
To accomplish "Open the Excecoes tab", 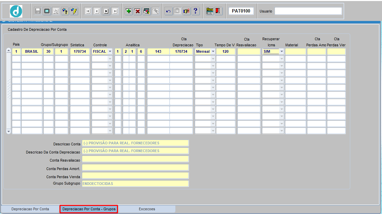I will [x=147, y=209].
